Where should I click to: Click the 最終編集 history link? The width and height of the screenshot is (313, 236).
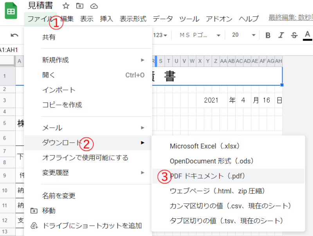290,18
